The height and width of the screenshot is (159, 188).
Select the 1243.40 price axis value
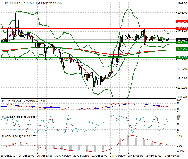point(182,13)
